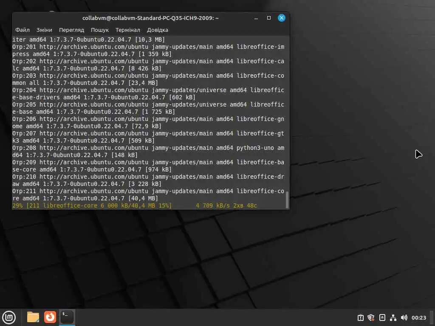Image resolution: width=435 pixels, height=326 pixels.
Task: Open the clipboard tray icon
Action: click(360, 318)
